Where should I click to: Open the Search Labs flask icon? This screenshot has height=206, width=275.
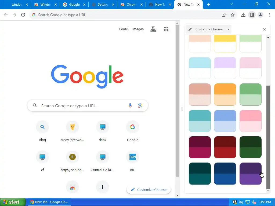pos(153,29)
